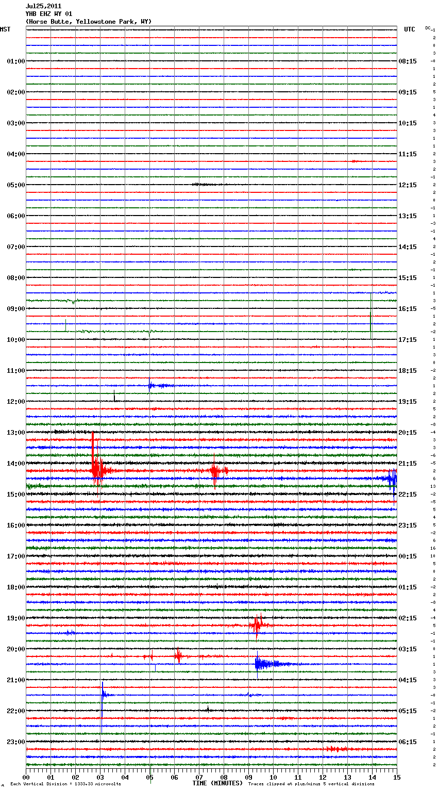Click the red seismic event below the 19:00 trace
Screen dimensions: 438x791
(258, 625)
